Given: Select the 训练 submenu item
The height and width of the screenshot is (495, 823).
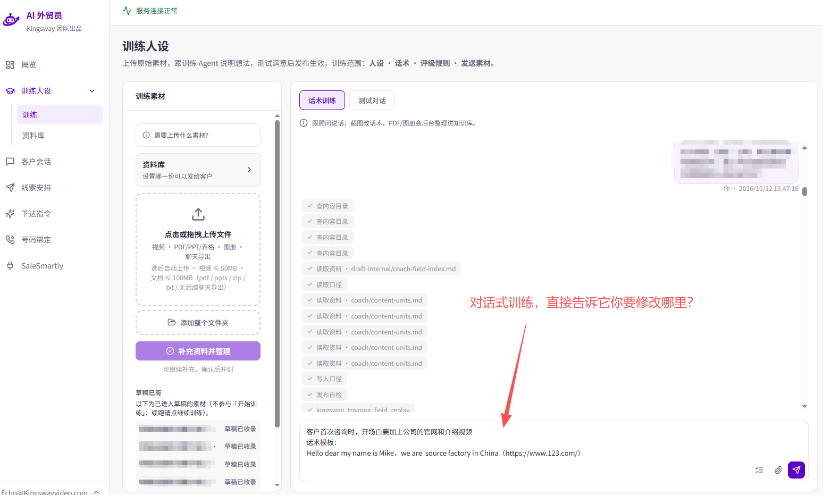Looking at the screenshot, I should 60,115.
